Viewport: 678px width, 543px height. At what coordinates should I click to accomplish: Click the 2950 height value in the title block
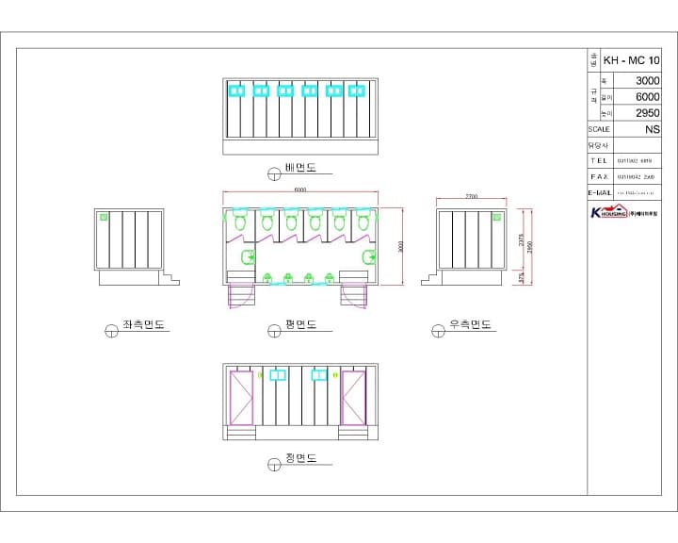click(x=647, y=113)
